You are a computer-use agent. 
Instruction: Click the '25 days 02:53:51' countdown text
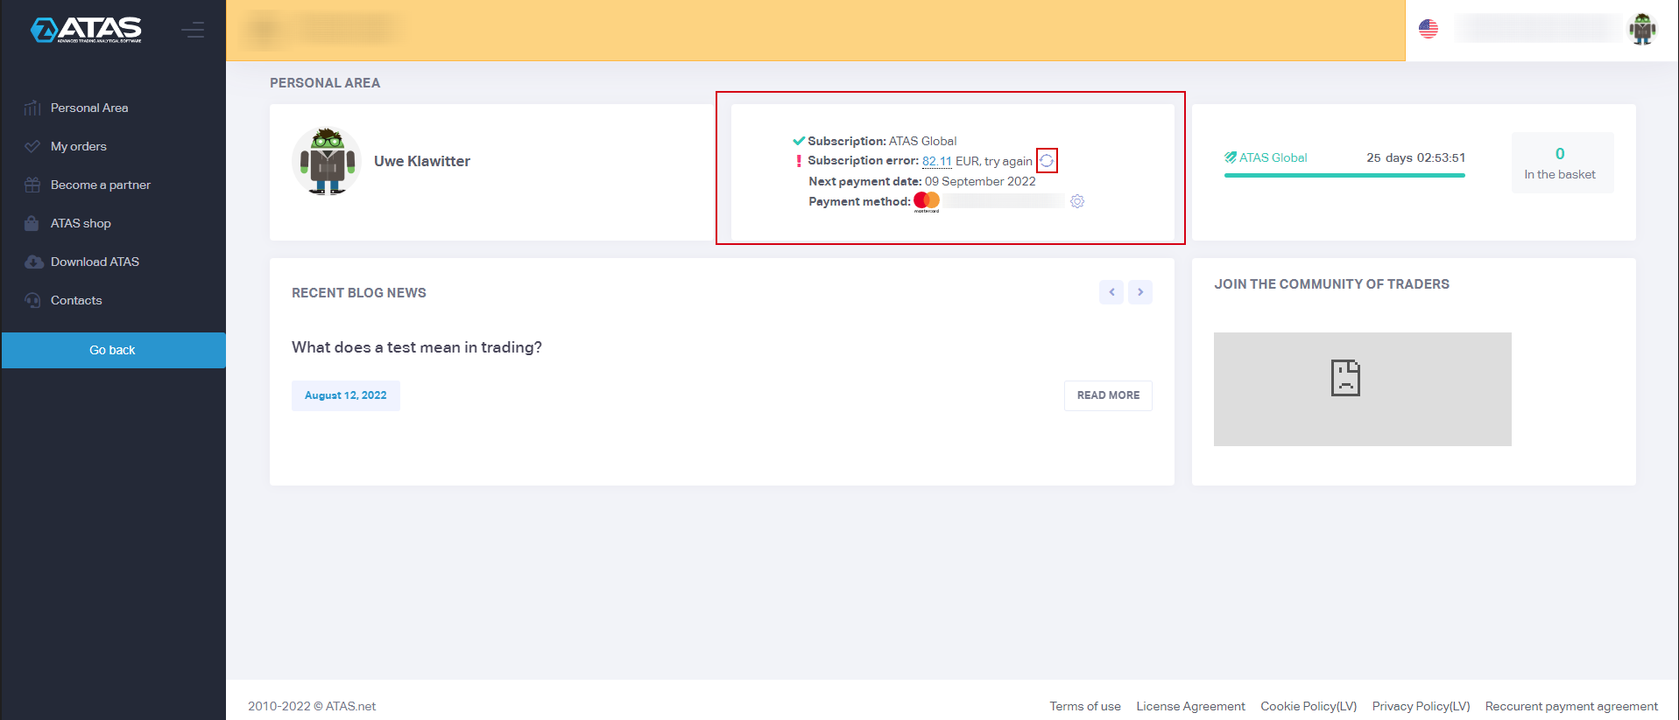pyautogui.click(x=1415, y=157)
